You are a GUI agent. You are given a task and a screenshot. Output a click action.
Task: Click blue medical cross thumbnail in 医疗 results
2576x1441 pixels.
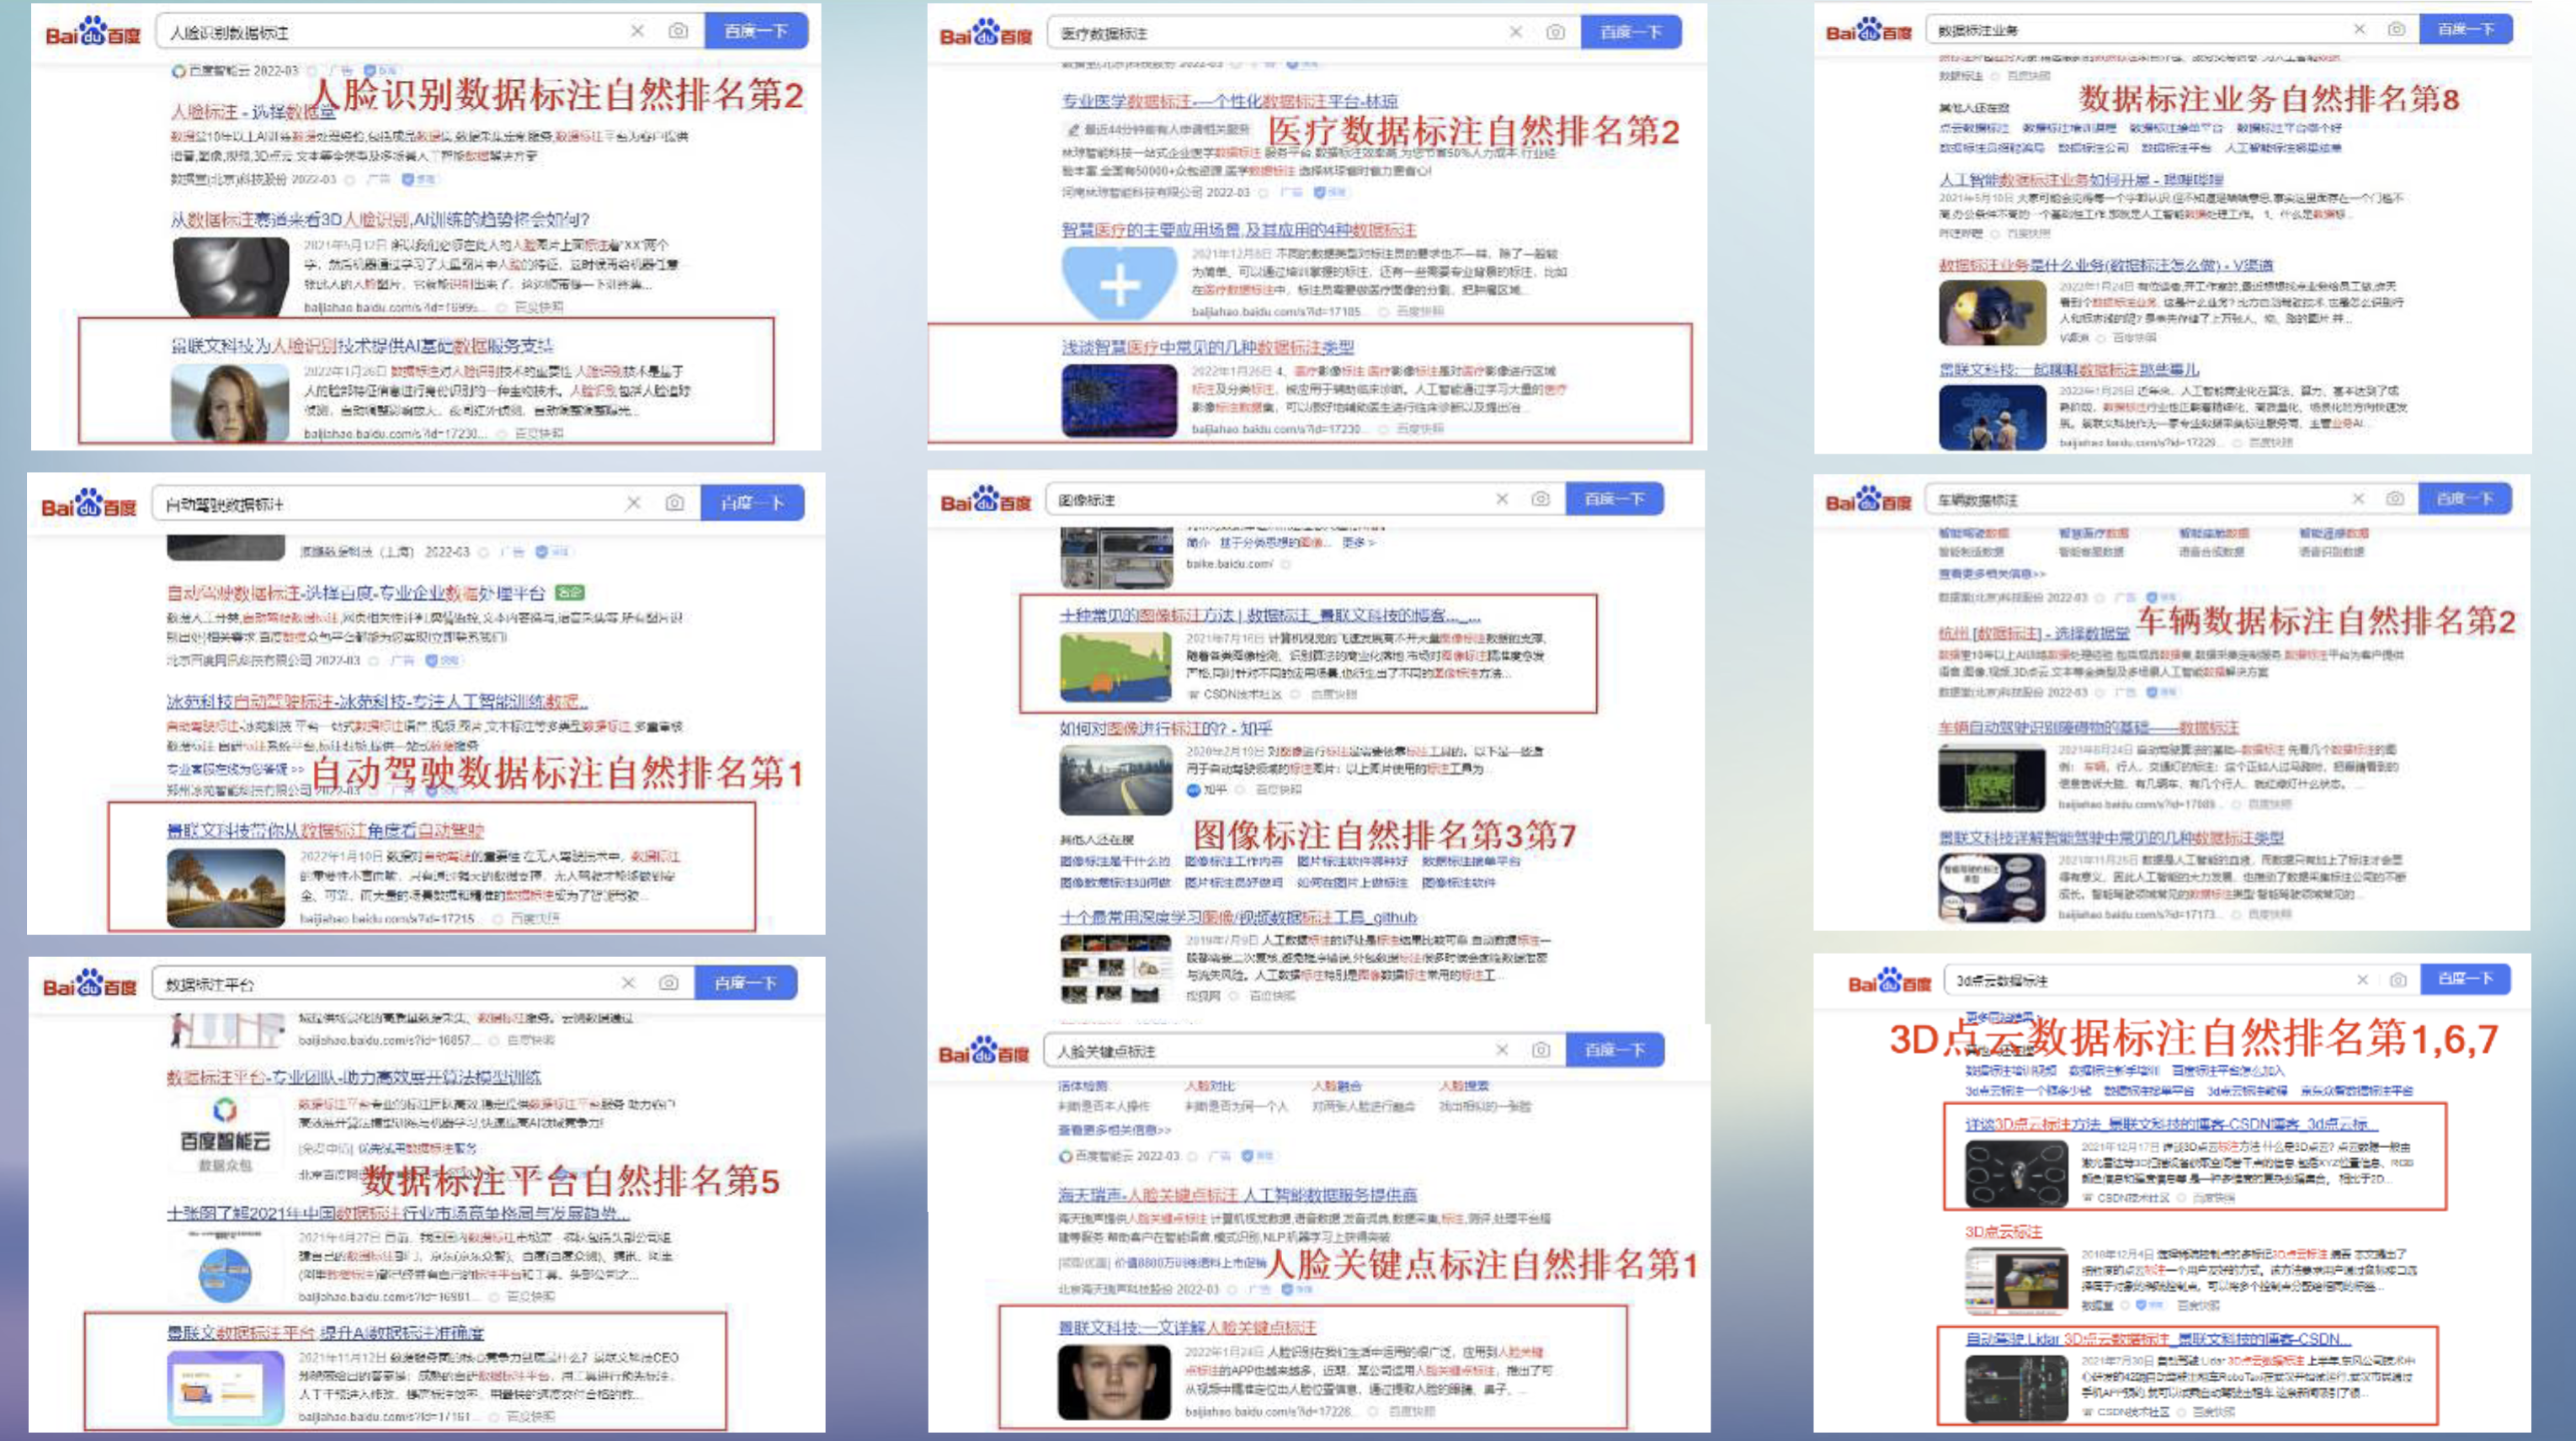click(1119, 282)
